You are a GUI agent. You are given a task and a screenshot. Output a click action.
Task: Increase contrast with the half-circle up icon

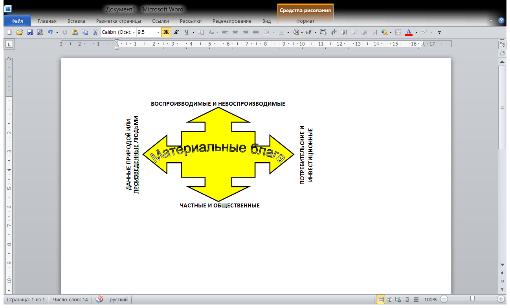pyautogui.click(x=344, y=32)
